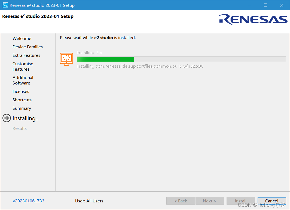
Task: Click the disabled Next button
Action: tap(210, 201)
